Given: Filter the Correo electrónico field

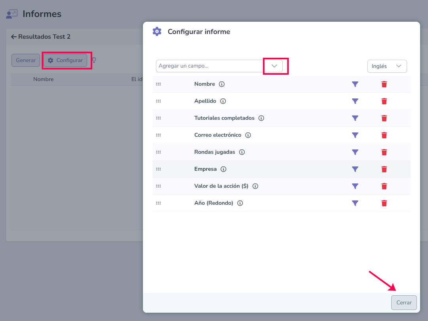Looking at the screenshot, I should (355, 135).
